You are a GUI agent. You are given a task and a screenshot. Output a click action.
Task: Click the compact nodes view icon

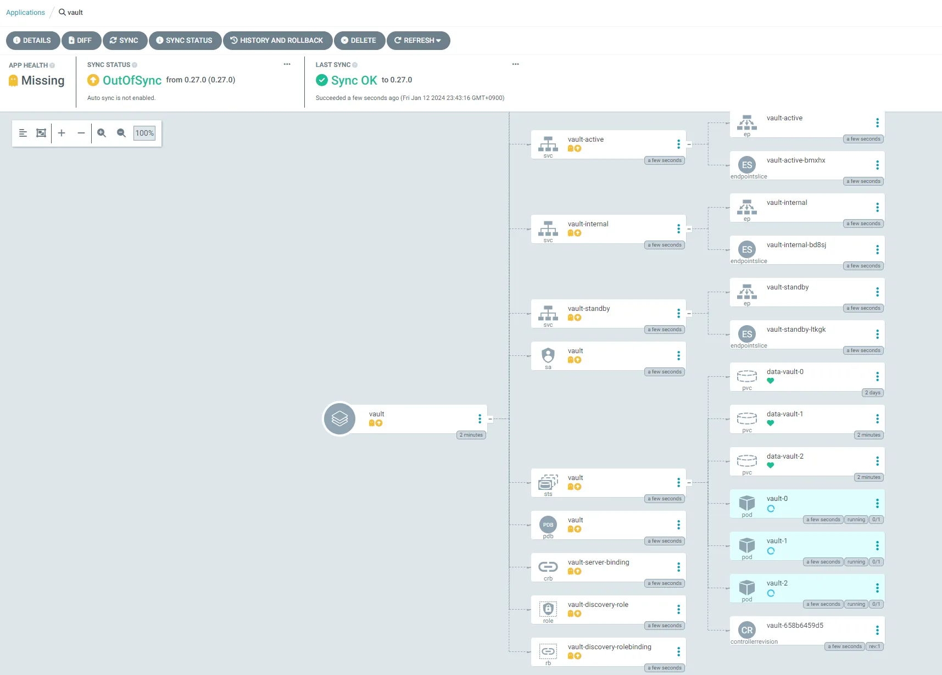23,133
